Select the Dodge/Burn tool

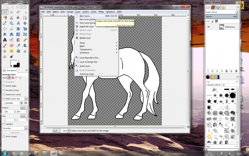click(12, 56)
